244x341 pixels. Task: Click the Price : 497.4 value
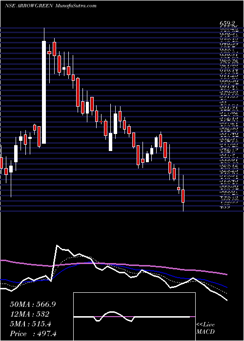(x=33, y=334)
